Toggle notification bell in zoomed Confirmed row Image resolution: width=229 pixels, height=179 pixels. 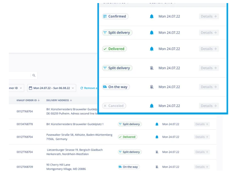tap(152, 16)
